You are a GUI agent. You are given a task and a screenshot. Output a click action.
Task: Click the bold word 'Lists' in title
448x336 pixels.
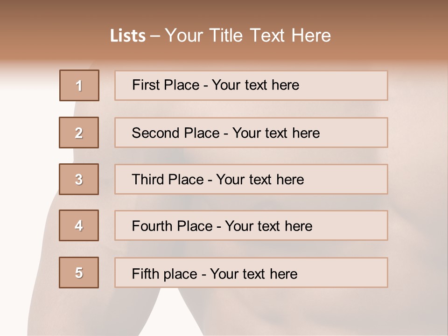click(128, 36)
